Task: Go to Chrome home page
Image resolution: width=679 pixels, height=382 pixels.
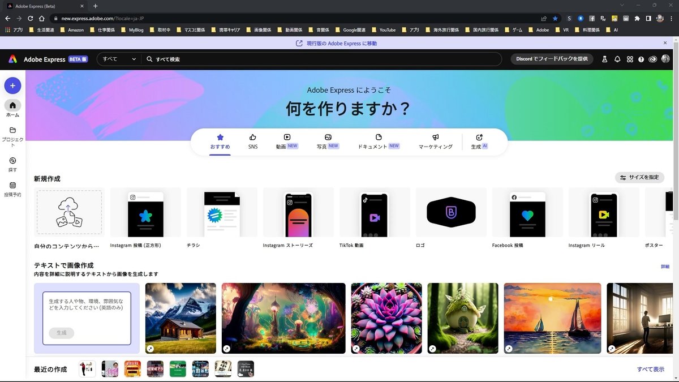Action: pyautogui.click(x=41, y=18)
